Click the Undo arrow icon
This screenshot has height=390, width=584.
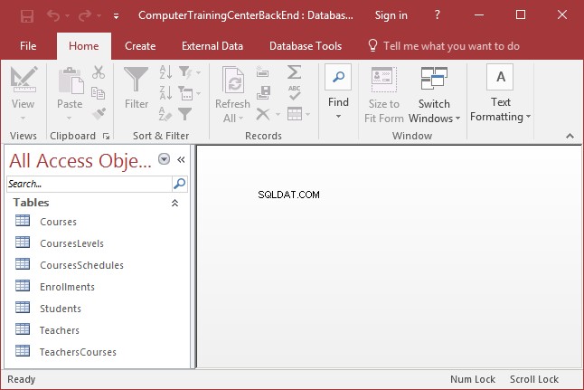coord(53,15)
